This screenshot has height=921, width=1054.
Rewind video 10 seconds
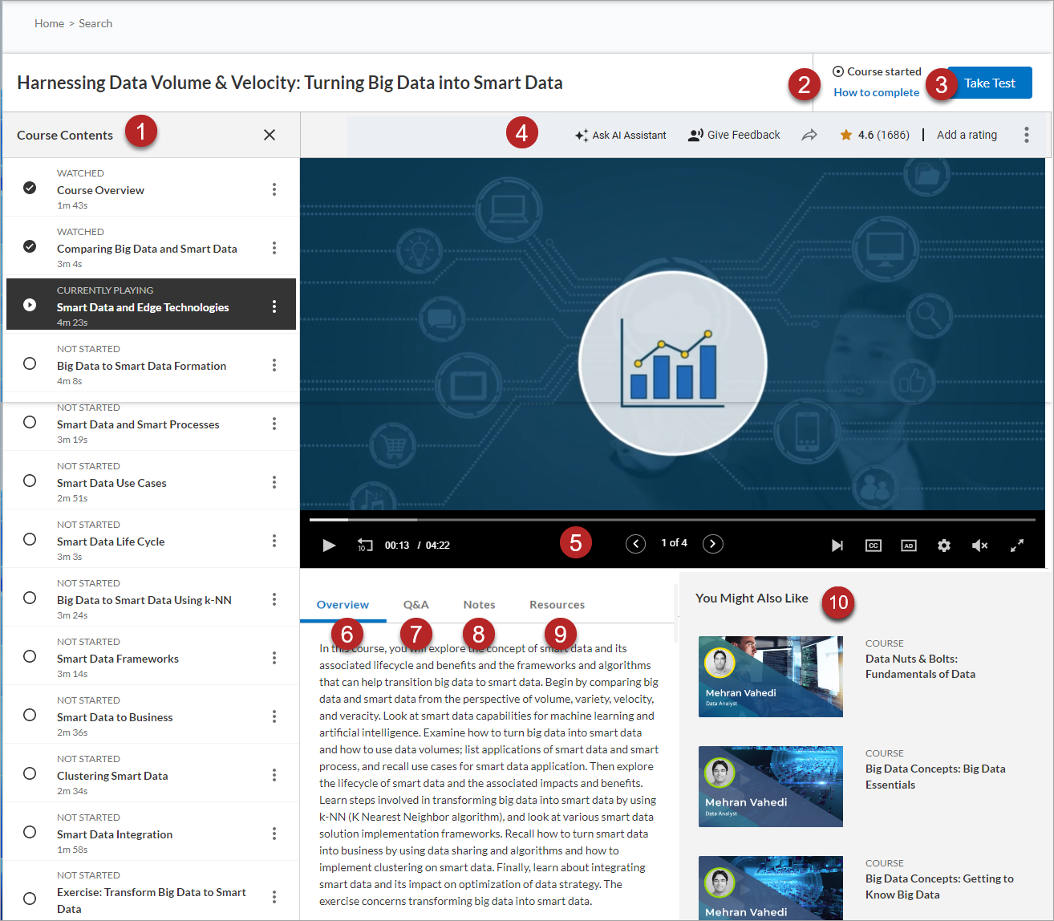pyautogui.click(x=365, y=546)
